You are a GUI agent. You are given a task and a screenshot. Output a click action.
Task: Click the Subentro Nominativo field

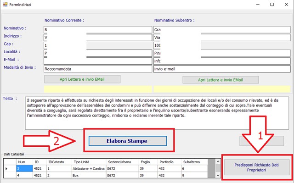pos(222,30)
